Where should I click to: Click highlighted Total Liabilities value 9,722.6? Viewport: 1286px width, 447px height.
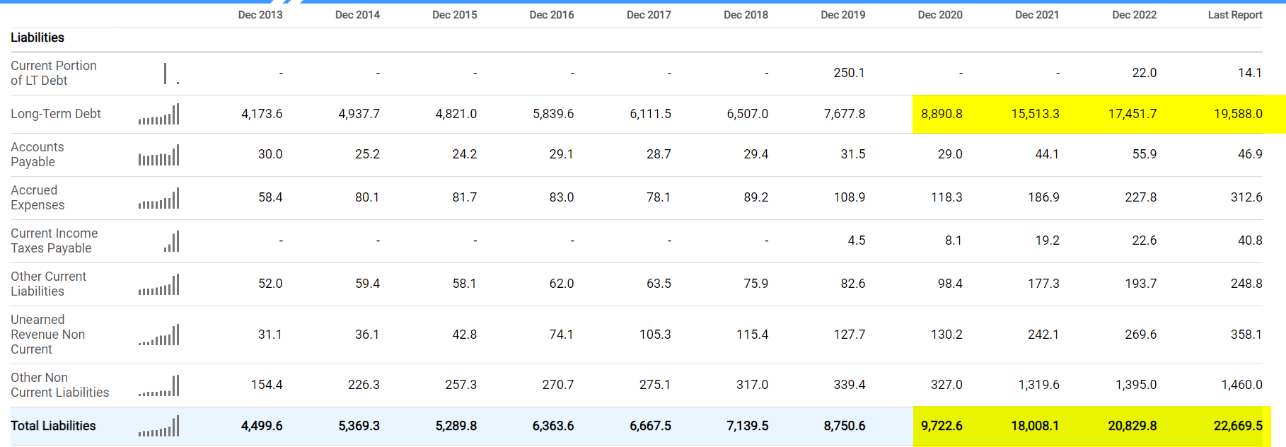click(x=942, y=426)
